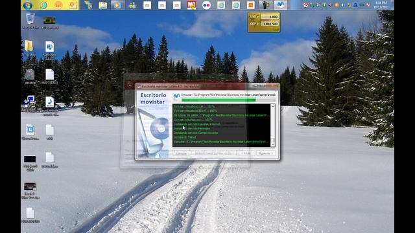Open the USD currency dropdown in the widget
This screenshot has height=233, width=415.
coord(254,17)
